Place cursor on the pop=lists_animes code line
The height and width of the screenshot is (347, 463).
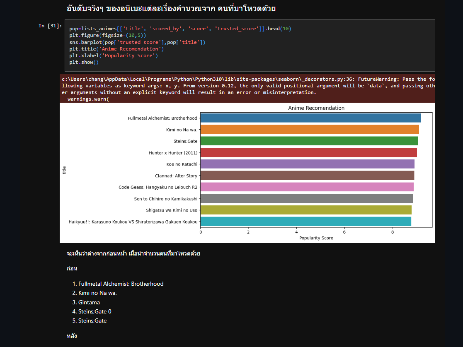(180, 29)
